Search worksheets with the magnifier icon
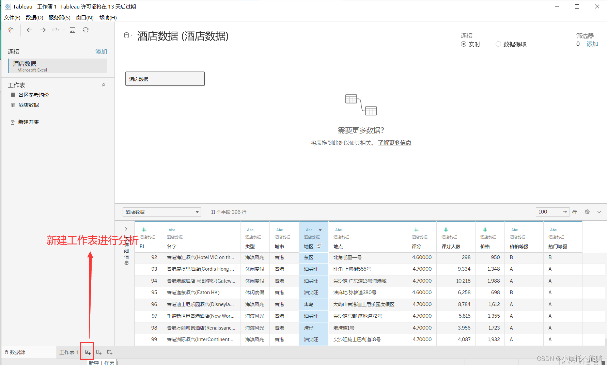 pos(104,85)
